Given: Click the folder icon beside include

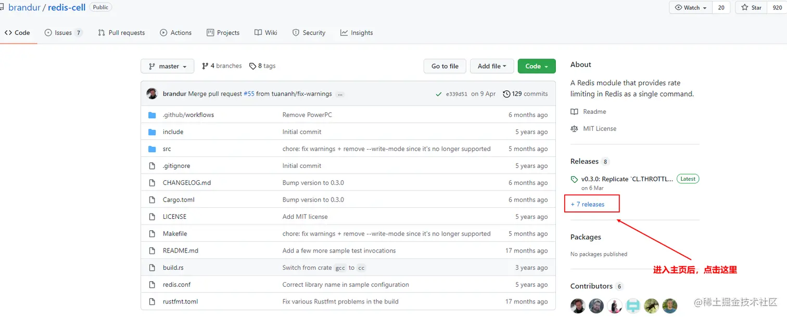Looking at the screenshot, I should tap(152, 132).
